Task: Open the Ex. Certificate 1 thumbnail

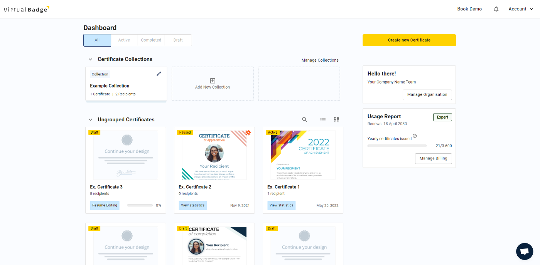Action: click(x=303, y=154)
